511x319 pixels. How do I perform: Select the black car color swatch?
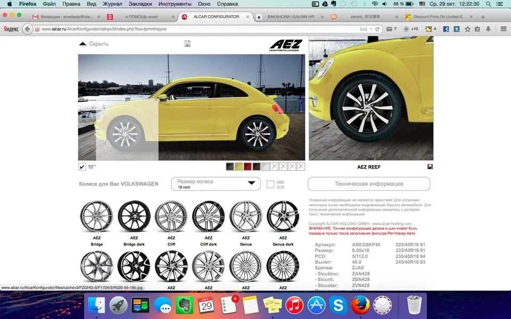click(230, 166)
